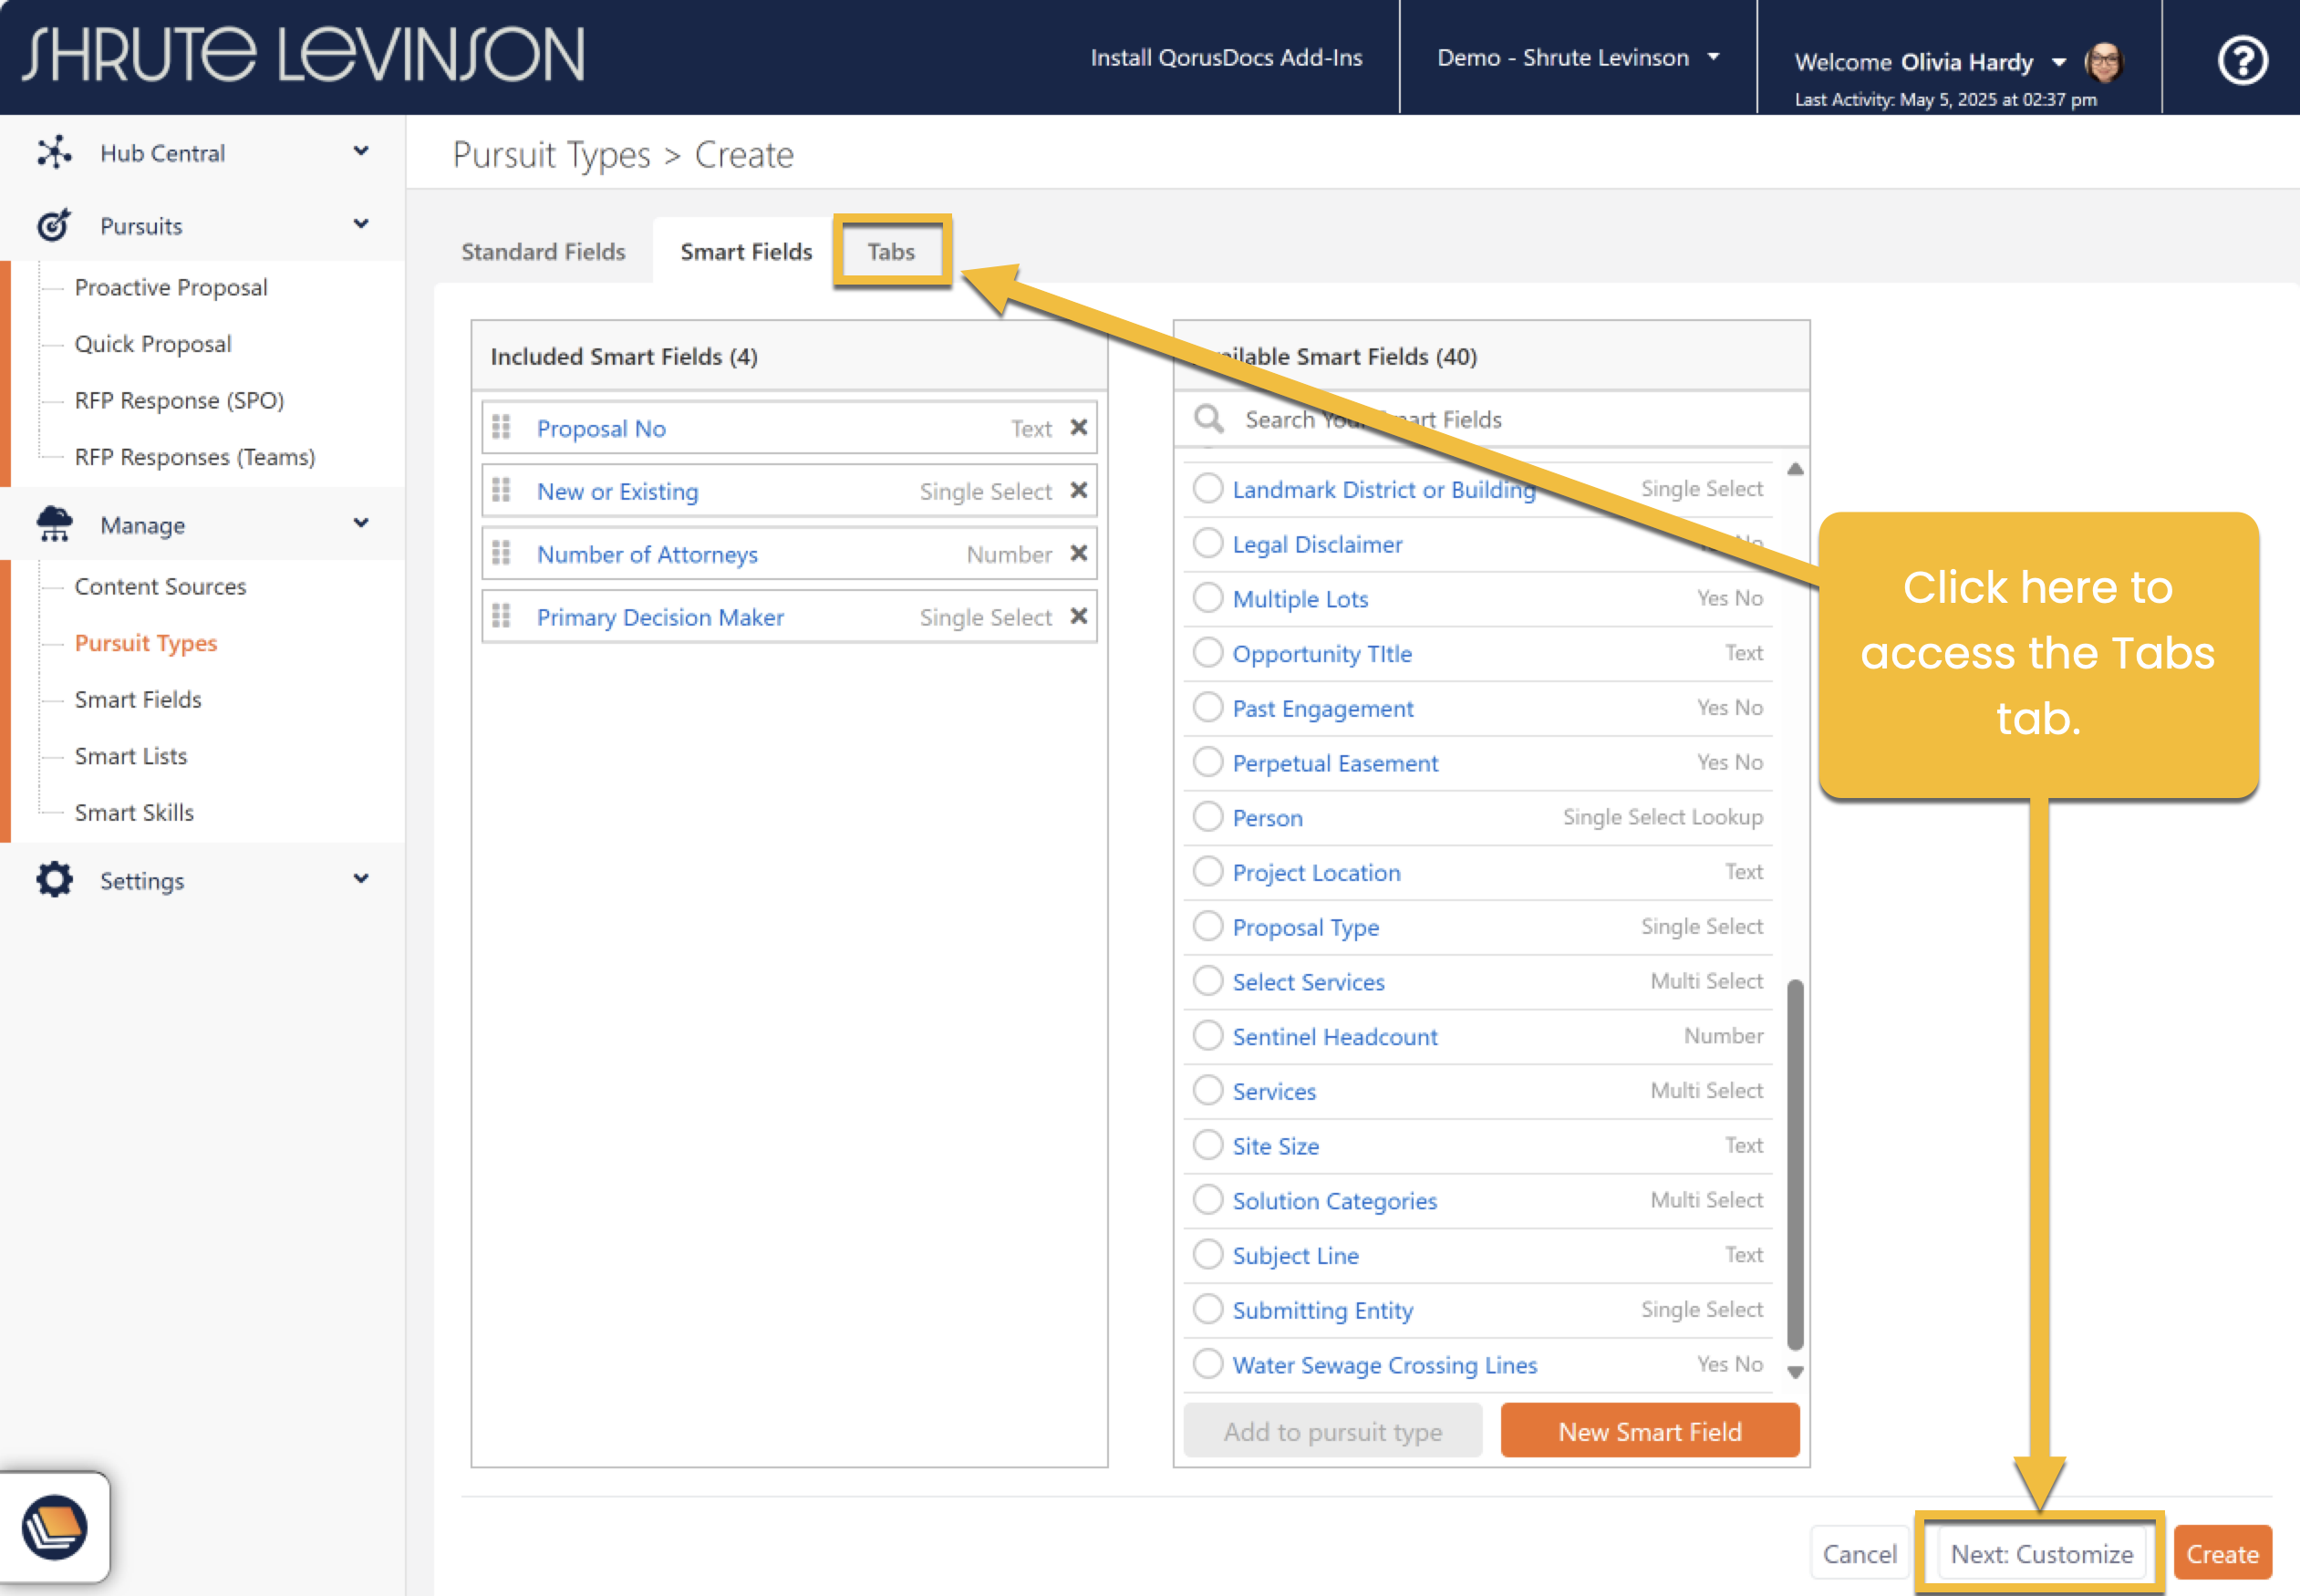
Task: Click the Settings gear icon
Action: (54, 880)
